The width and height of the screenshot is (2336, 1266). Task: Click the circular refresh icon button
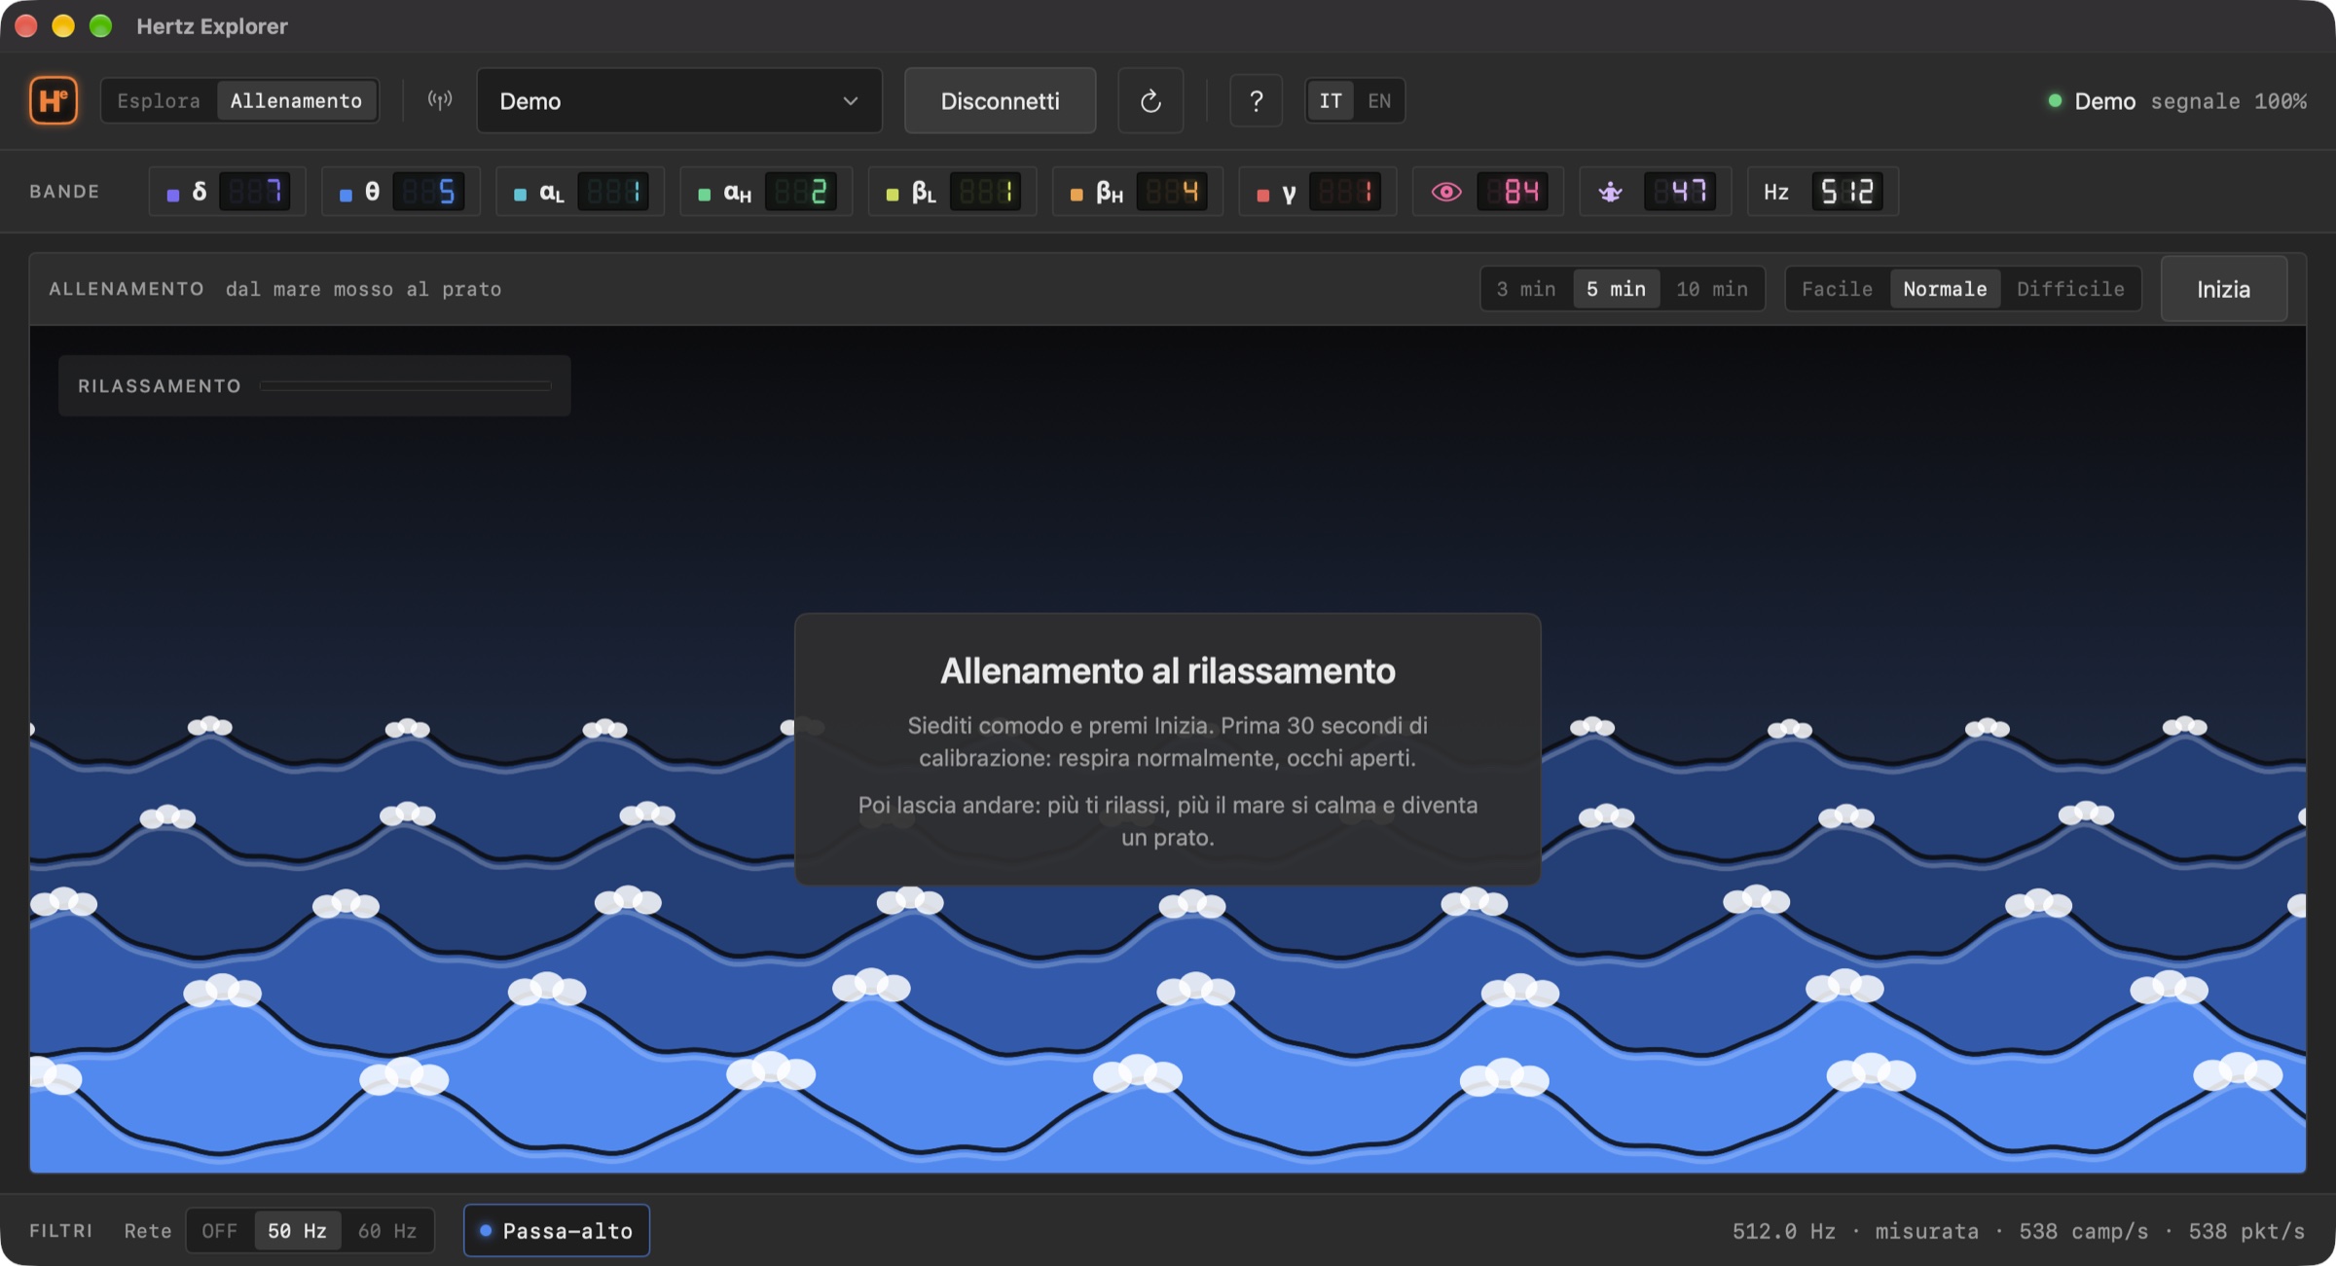point(1150,100)
